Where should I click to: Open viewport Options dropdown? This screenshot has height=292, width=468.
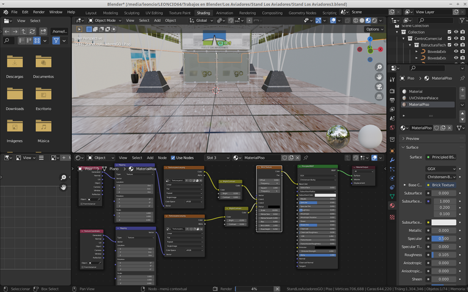(x=374, y=29)
